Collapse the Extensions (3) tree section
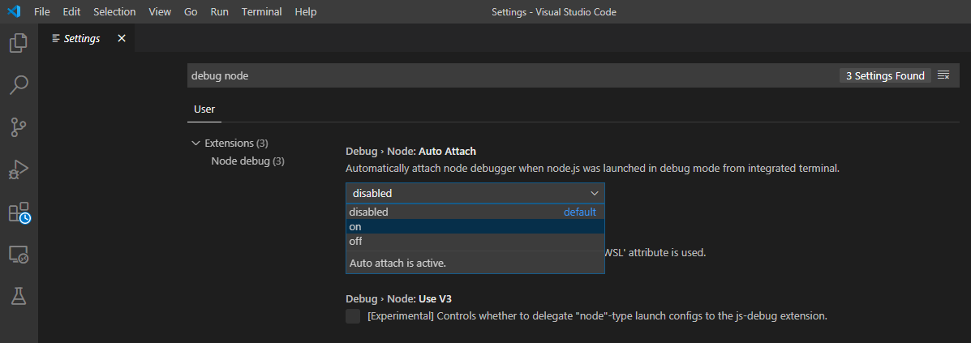This screenshot has height=343, width=971. tap(195, 143)
